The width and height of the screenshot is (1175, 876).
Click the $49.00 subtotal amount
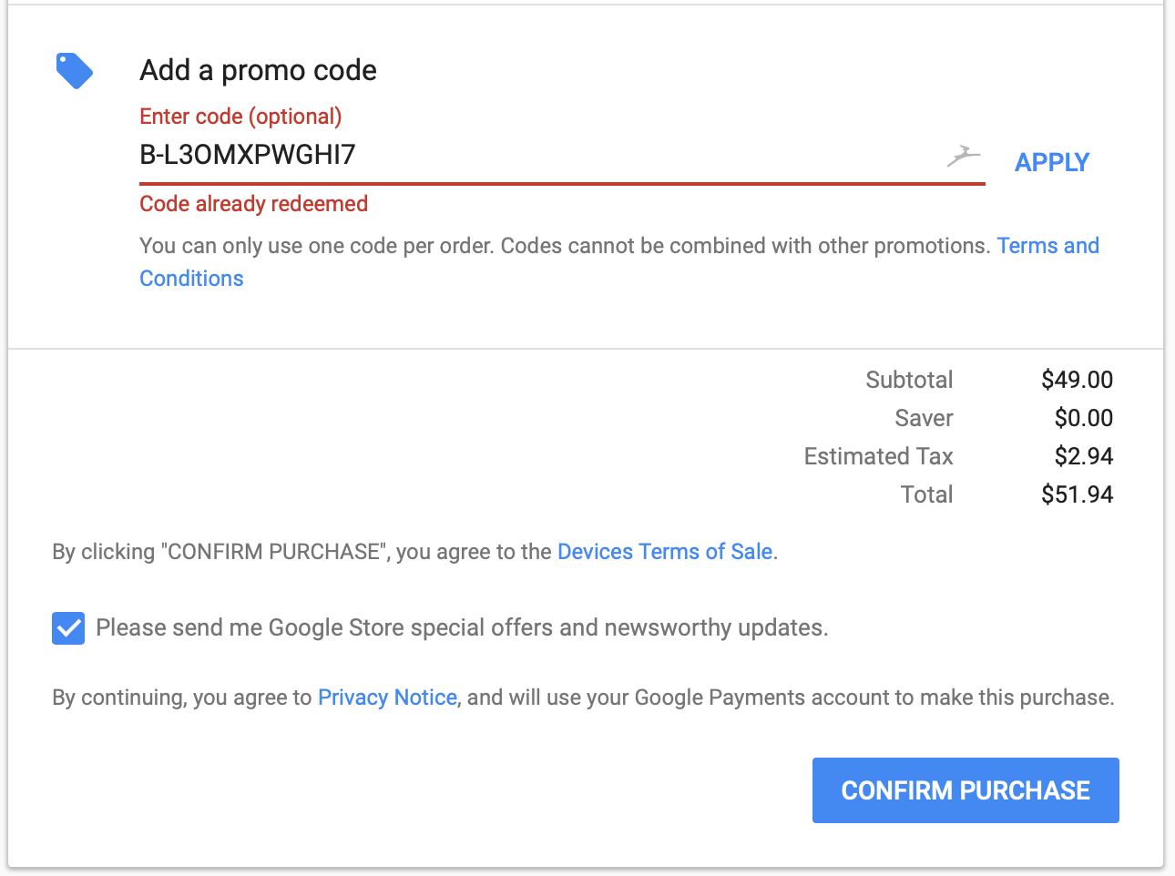tap(1077, 380)
